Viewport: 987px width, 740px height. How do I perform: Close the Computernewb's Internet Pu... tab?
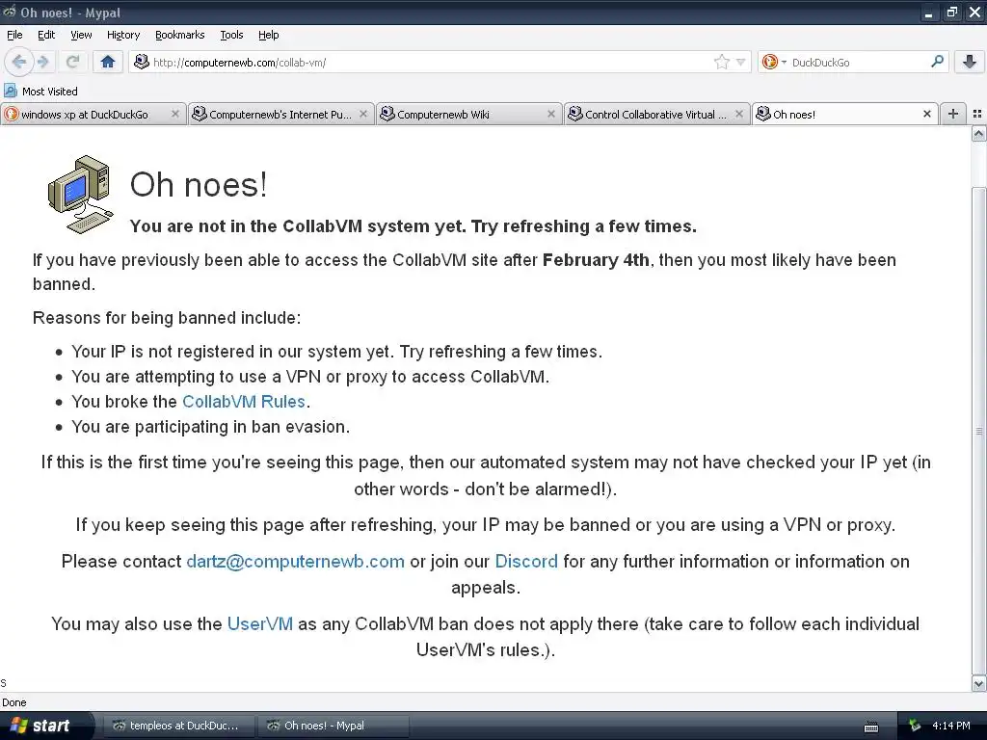[363, 114]
